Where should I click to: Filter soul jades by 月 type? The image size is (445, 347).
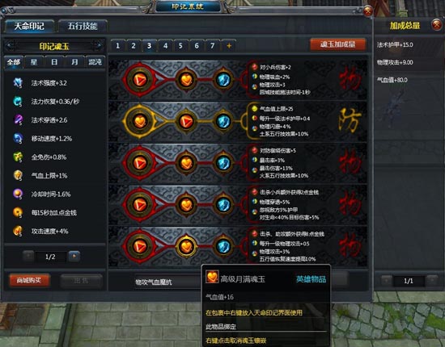tap(74, 62)
